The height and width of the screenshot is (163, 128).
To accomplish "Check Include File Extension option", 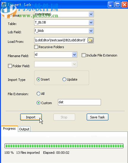I will tap(83, 55).
